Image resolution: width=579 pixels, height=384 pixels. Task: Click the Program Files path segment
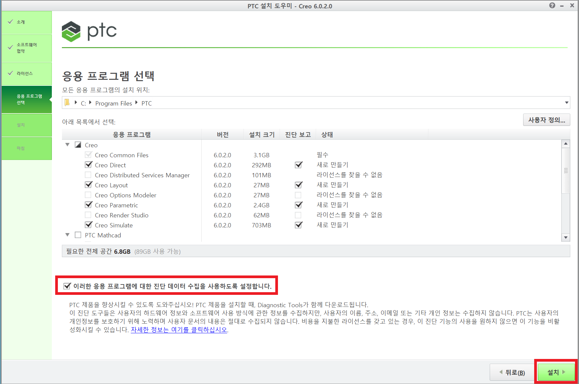click(x=114, y=103)
